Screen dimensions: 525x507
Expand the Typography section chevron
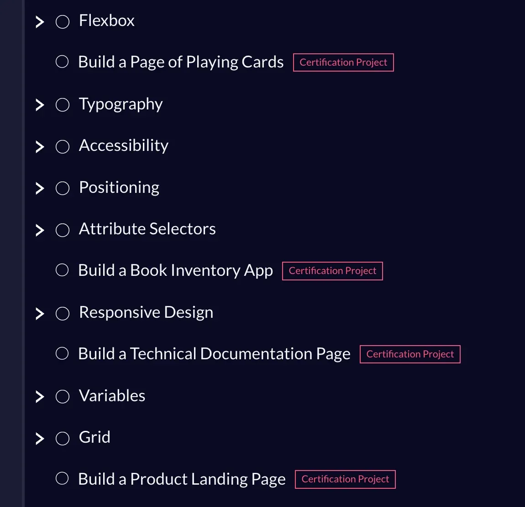click(x=40, y=105)
